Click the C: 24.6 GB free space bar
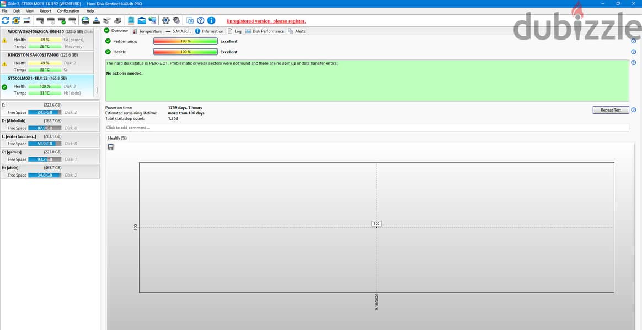The height and width of the screenshot is (330, 642). (x=45, y=112)
